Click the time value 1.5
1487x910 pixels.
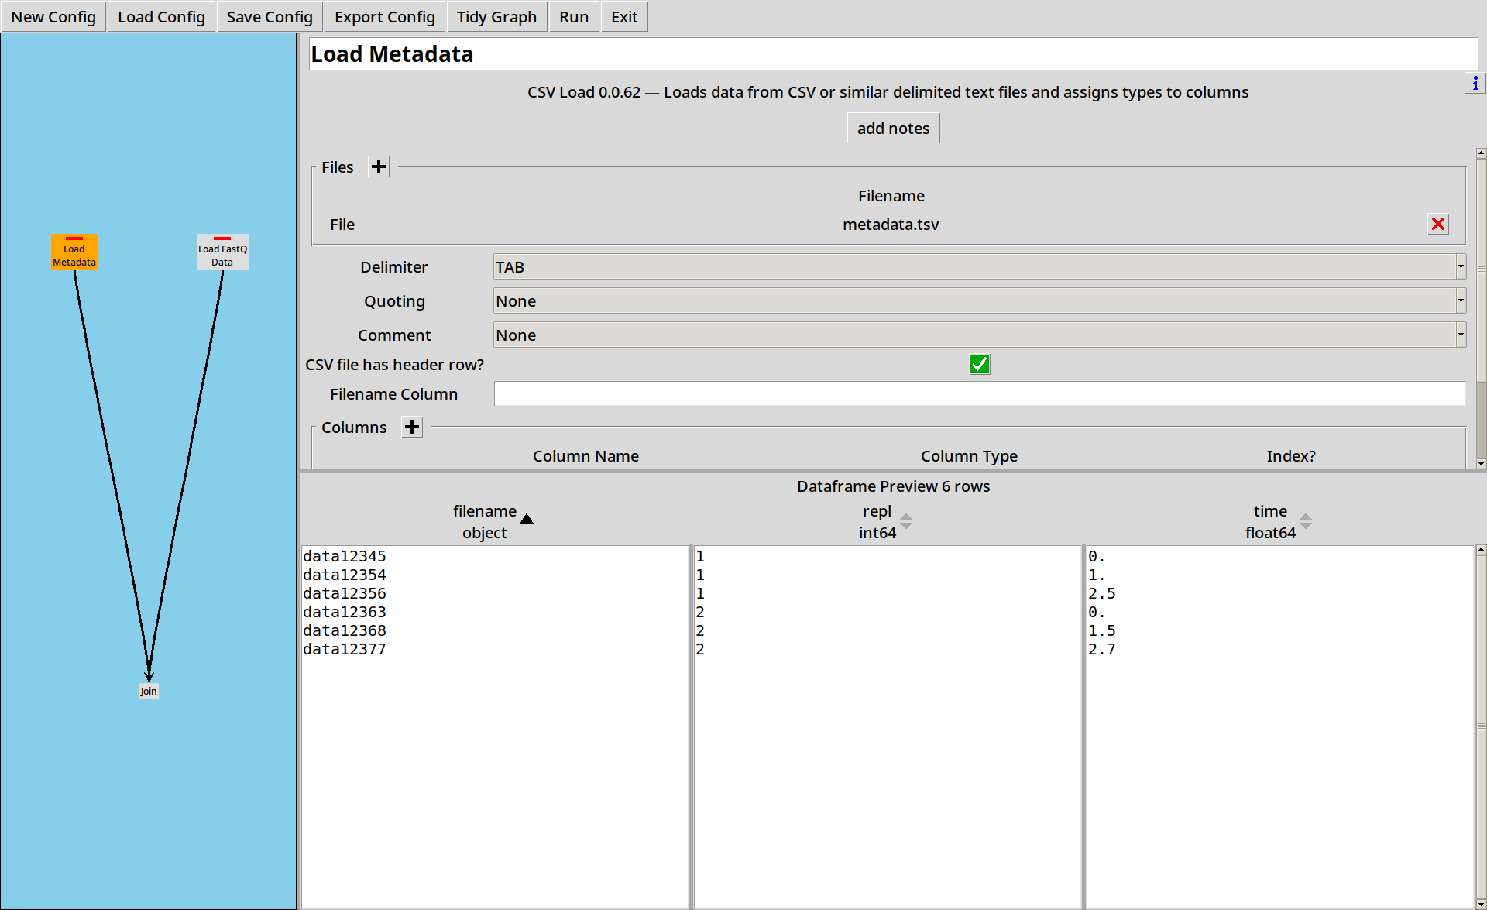coord(1101,630)
